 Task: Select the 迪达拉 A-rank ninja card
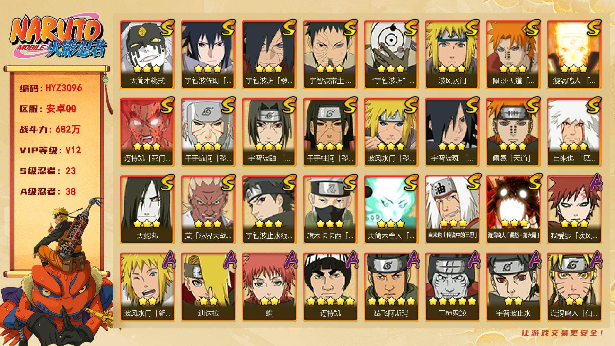click(208, 287)
